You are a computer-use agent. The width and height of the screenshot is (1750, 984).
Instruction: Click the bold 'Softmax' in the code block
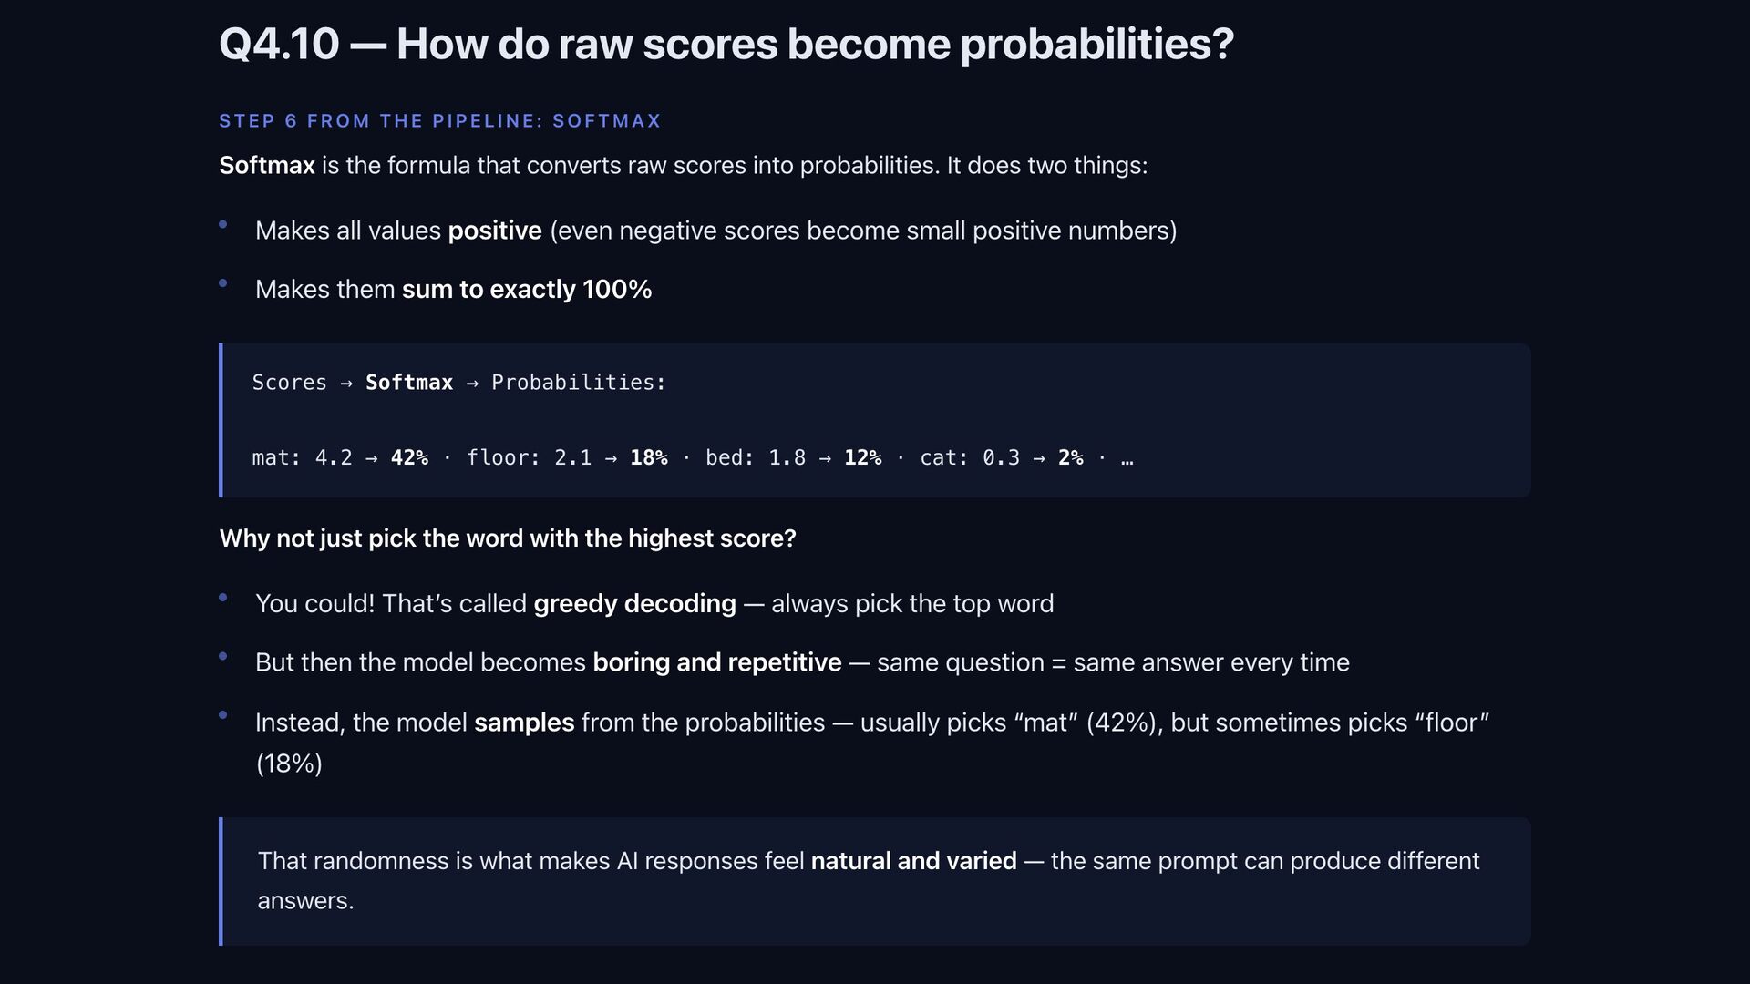(x=408, y=383)
